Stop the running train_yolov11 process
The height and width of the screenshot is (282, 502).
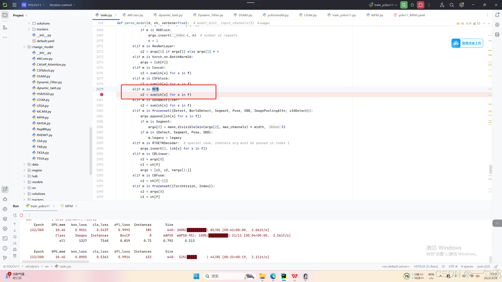(x=420, y=5)
